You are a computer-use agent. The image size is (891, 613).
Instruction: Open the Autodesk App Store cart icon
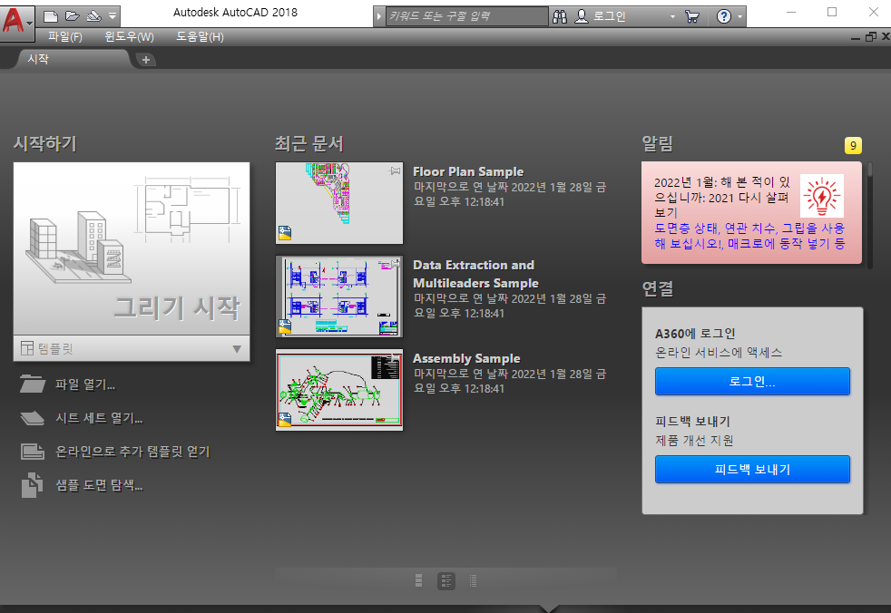coord(691,16)
